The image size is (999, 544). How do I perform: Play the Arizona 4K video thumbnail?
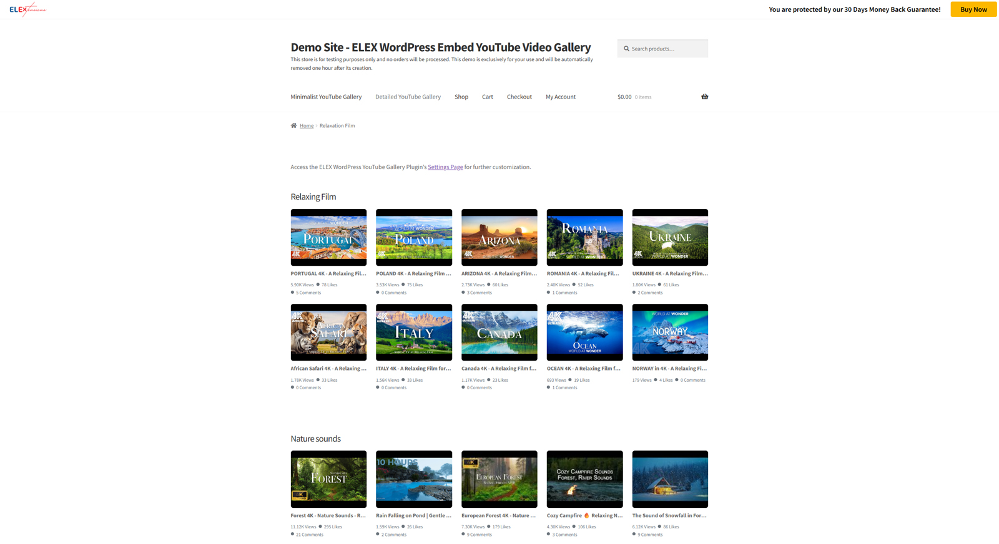(499, 237)
